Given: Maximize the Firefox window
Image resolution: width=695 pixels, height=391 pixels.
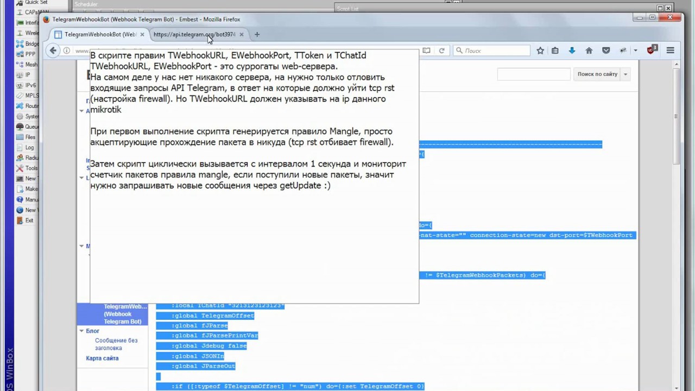Looking at the screenshot, I should [653, 17].
